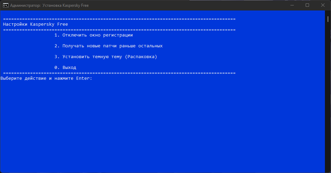The image size is (331, 173).
Task: Click the line '2. Получать новые патчи раньше остальных'
Action: click(x=109, y=46)
